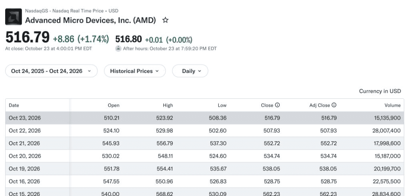Click the open price 530.02
Viewport: 408px width, 196px height.
point(111,156)
